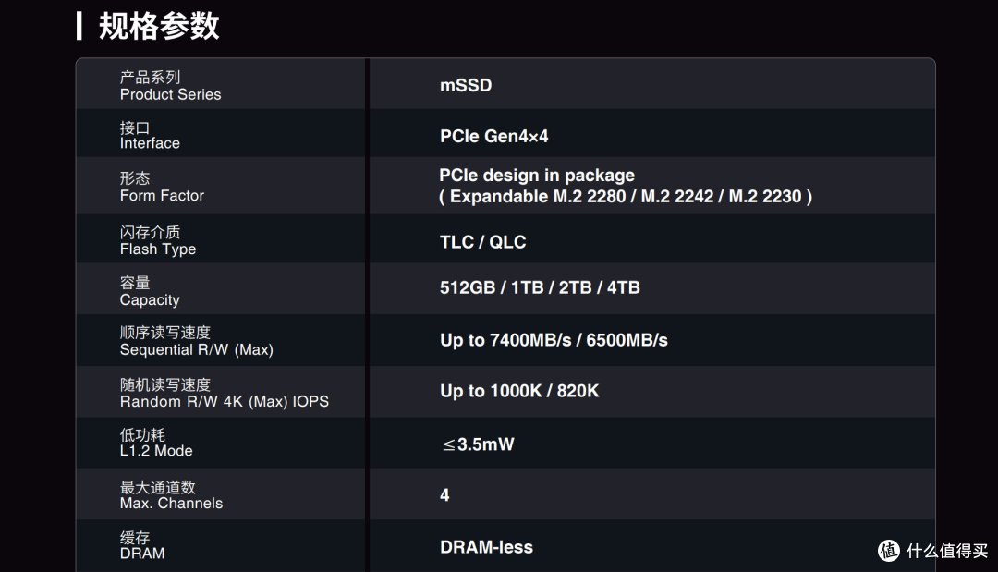Image resolution: width=998 pixels, height=572 pixels.
Task: Click the PCIe design in package text
Action: 536,175
